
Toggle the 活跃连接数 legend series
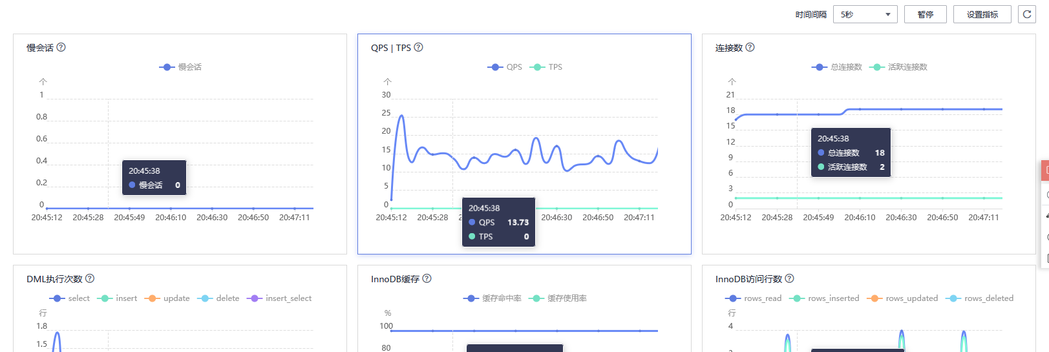pos(898,67)
